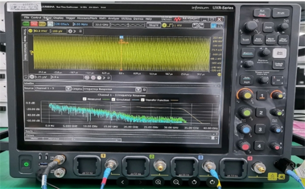Image resolution: width=305 pixels, height=189 pixels.
Task: Toggle the Simulated trace checkbox
Action: click(113, 99)
